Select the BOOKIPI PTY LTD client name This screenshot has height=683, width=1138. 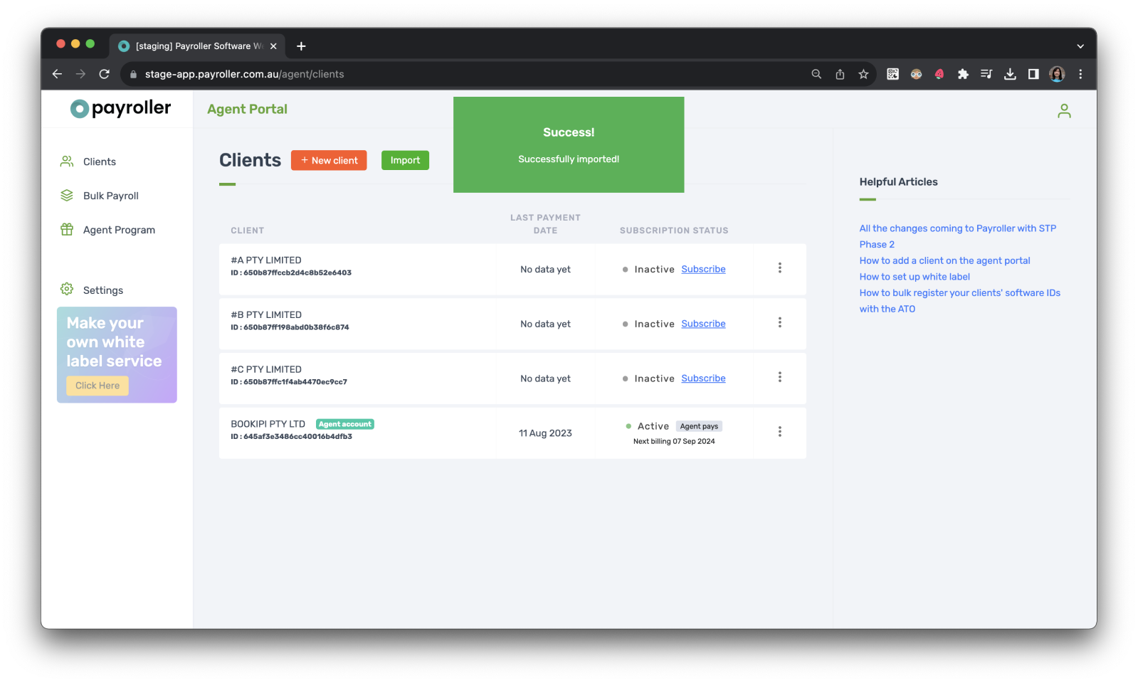(268, 424)
